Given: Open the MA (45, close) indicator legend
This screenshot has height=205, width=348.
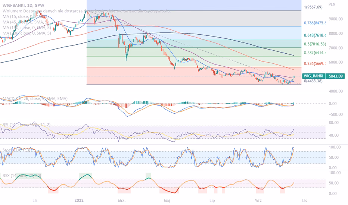Looking at the screenshot, I should click(x=25, y=22).
